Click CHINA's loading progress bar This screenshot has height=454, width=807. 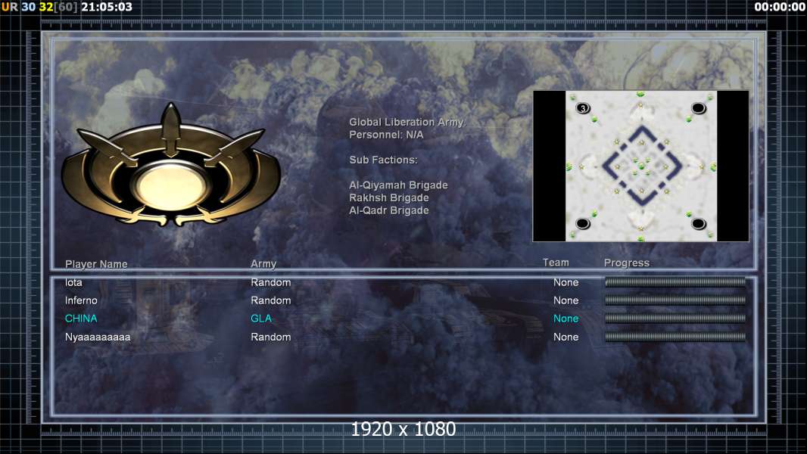click(x=675, y=319)
